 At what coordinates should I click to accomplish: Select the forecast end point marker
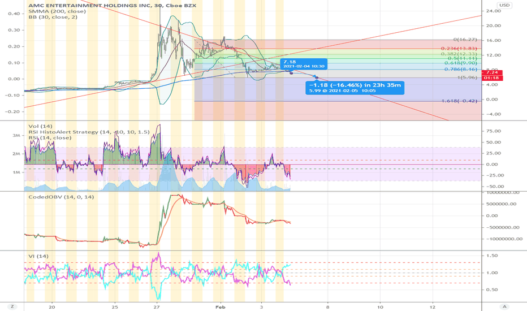(x=317, y=77)
